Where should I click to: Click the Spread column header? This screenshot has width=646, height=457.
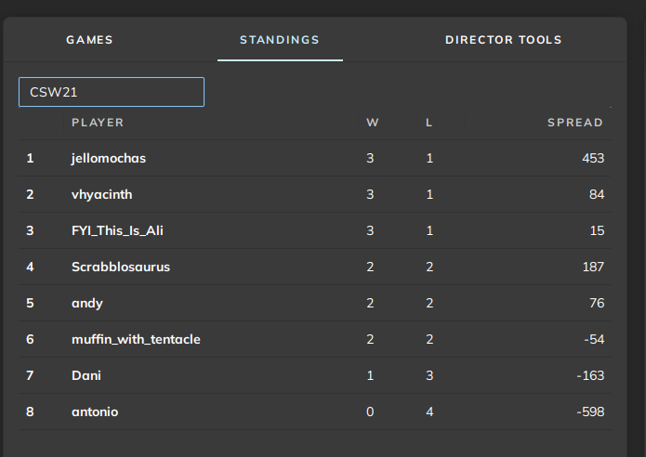[574, 123]
